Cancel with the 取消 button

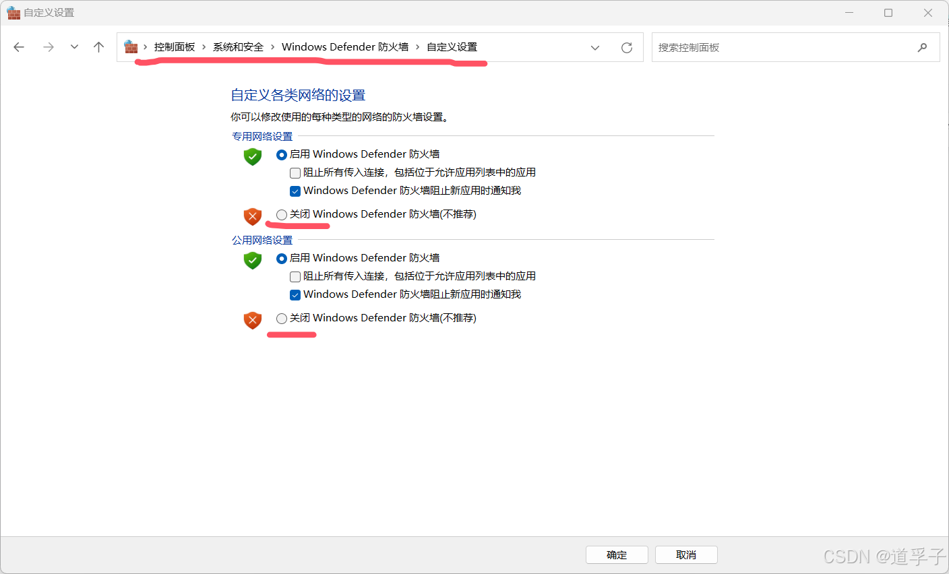pyautogui.click(x=686, y=554)
